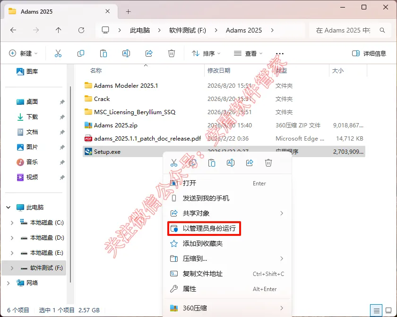Expand 软件测试 (F:) in the tree
Viewport: 397px width, 317px height.
point(12,268)
